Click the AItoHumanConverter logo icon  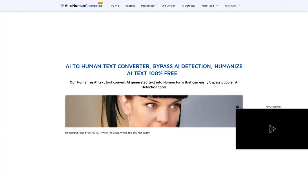pos(63,6)
